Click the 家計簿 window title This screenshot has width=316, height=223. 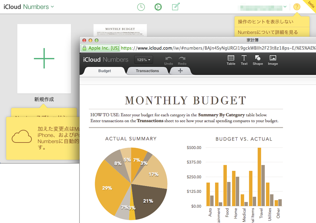click(x=252, y=40)
